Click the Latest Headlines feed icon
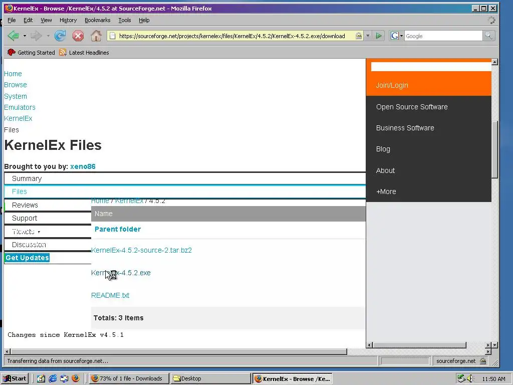 tap(63, 52)
